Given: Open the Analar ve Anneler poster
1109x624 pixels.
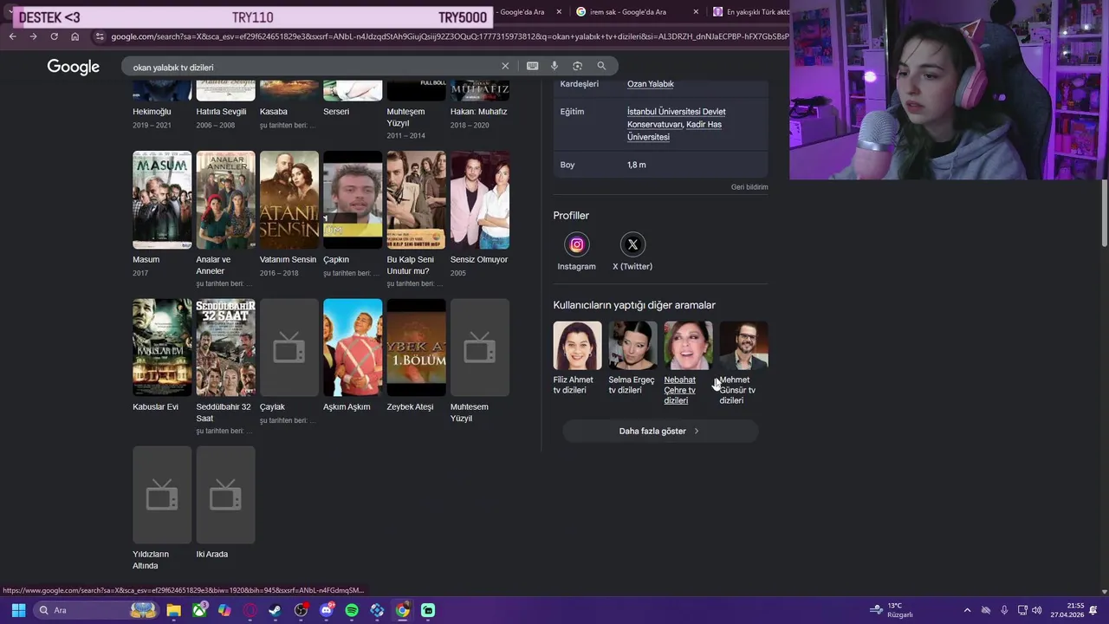Looking at the screenshot, I should pos(225,200).
